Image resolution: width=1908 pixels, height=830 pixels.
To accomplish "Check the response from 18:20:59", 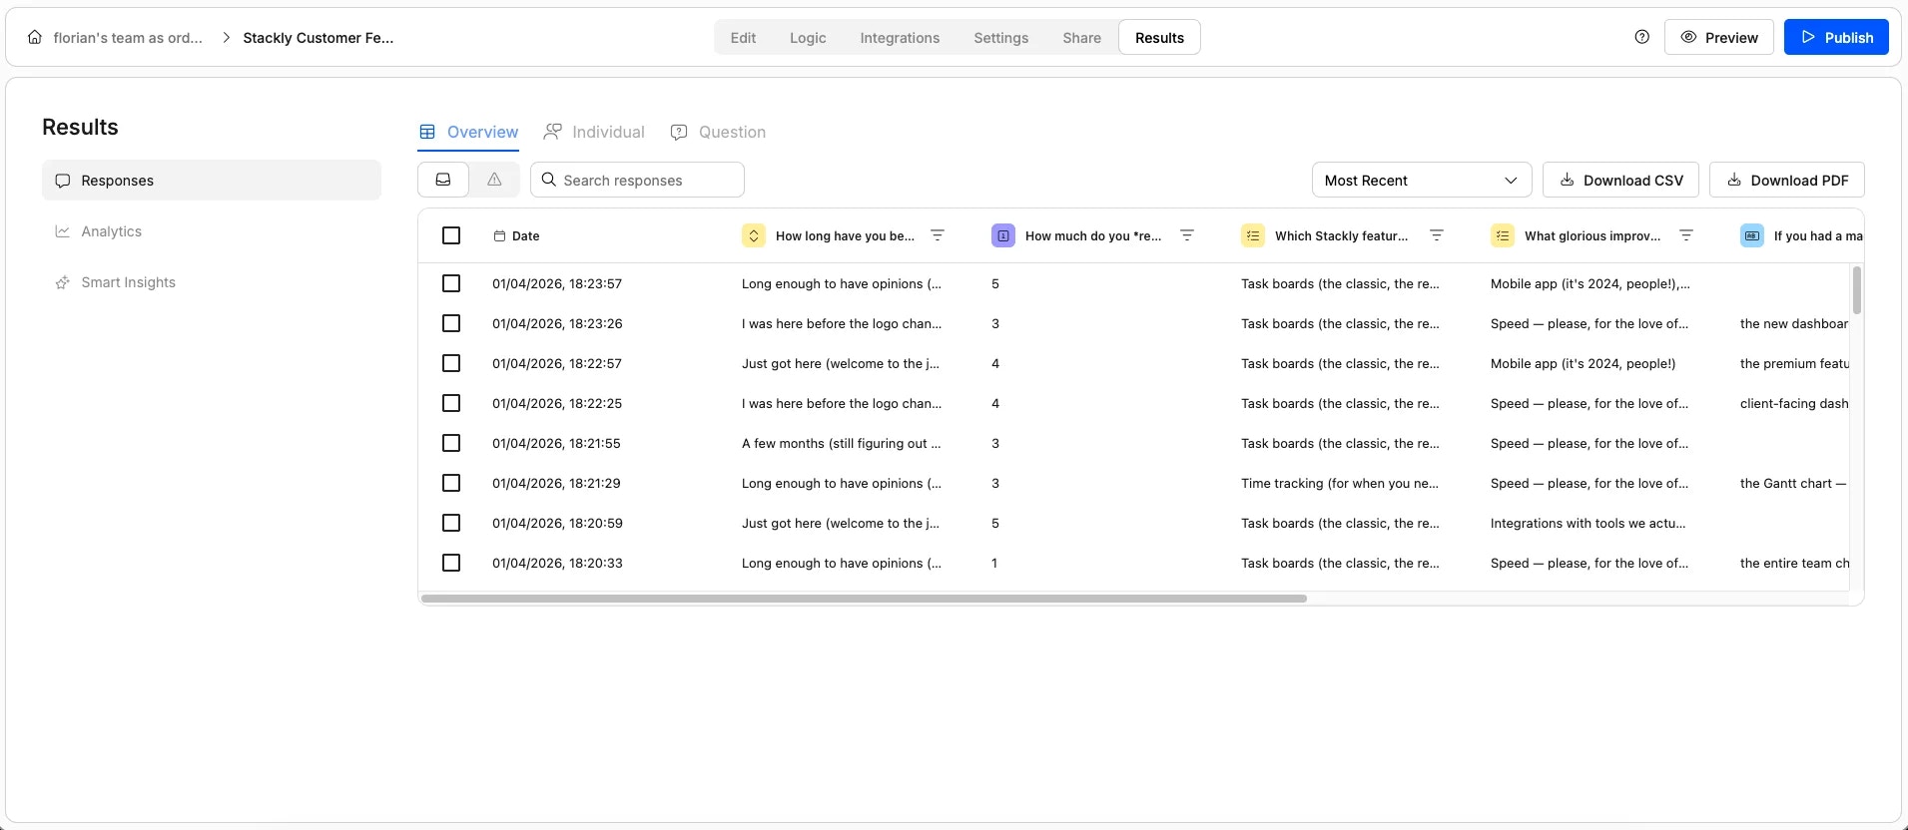I will (451, 523).
